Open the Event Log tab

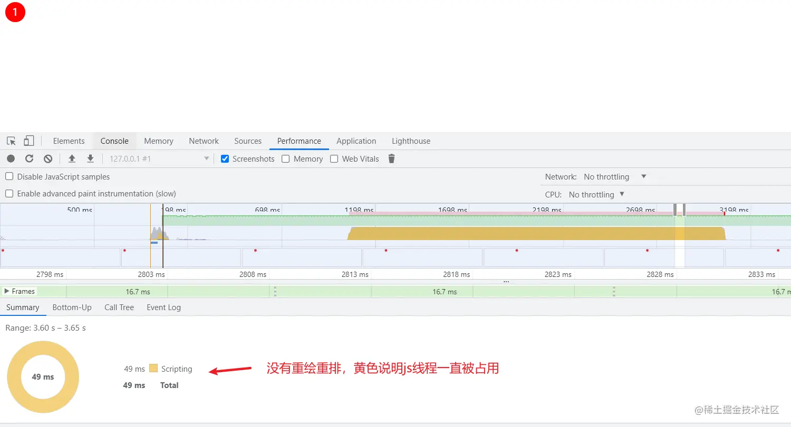click(x=163, y=307)
